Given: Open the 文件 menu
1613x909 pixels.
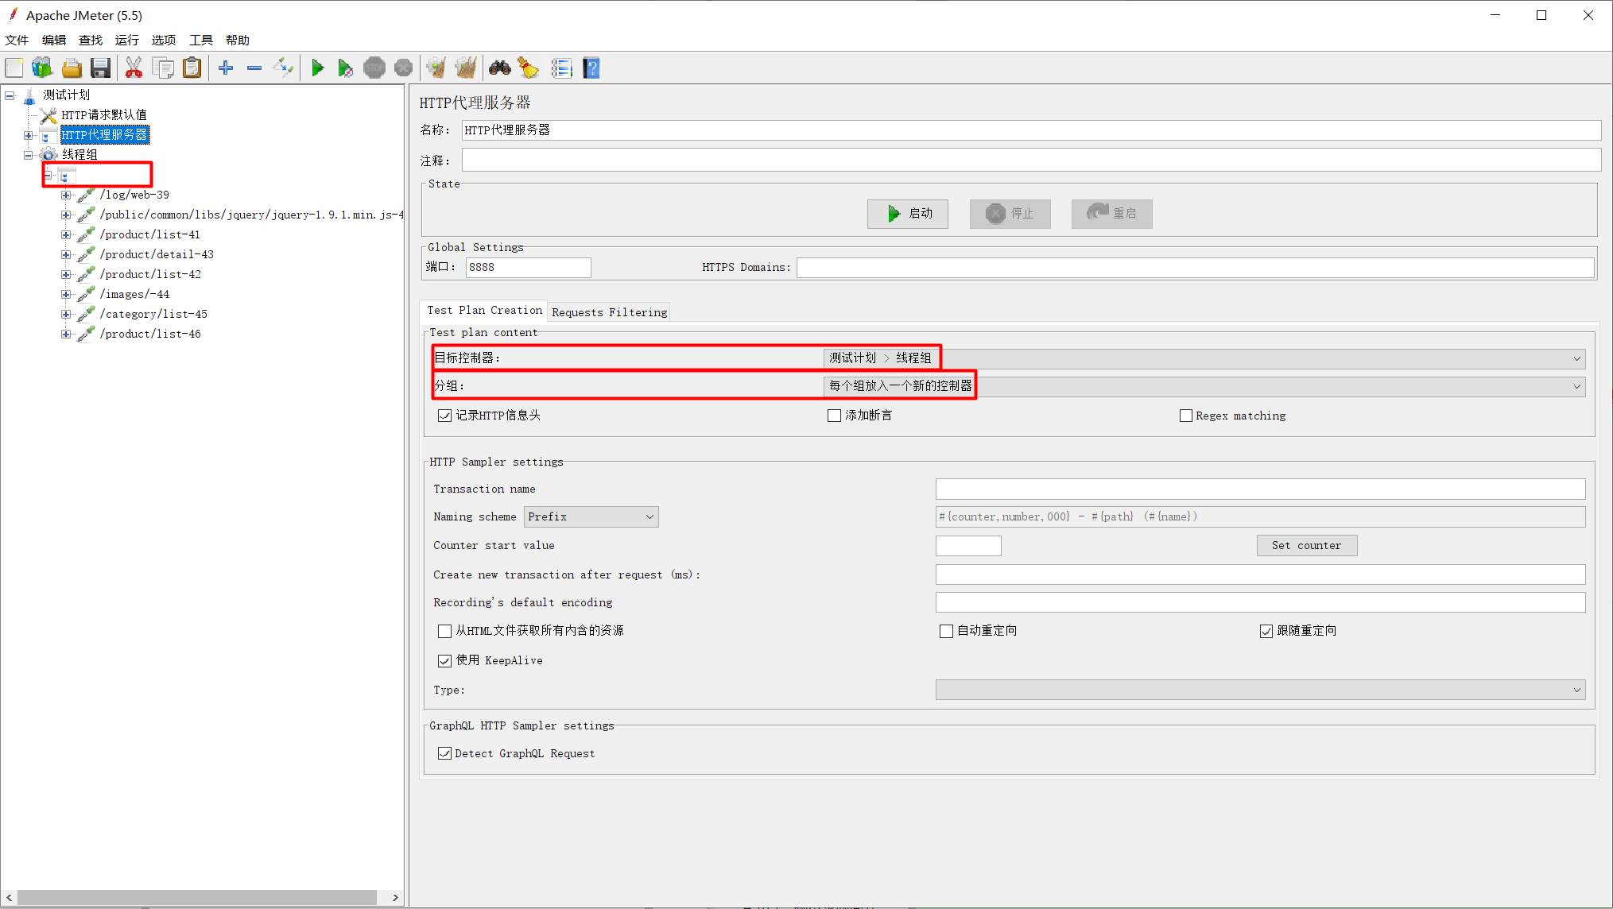Looking at the screenshot, I should [x=17, y=40].
